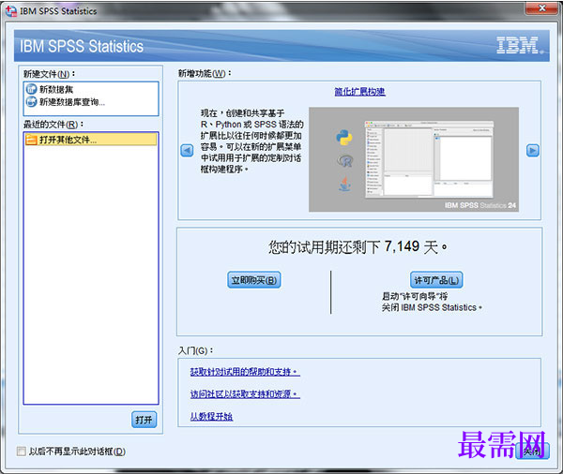The height and width of the screenshot is (474, 563).
Task: Close the IBM SPSS Statistics window
Action: (x=542, y=7)
